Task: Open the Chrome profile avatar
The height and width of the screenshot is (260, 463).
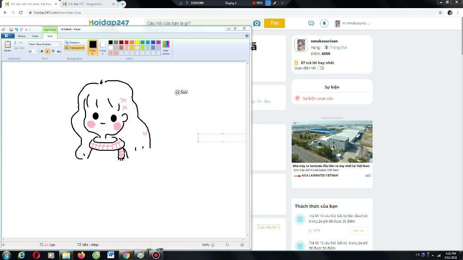Action: tap(450, 13)
